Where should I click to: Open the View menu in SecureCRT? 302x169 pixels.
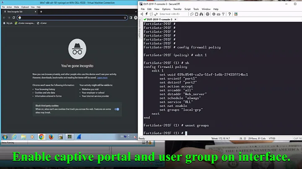click(x=156, y=9)
